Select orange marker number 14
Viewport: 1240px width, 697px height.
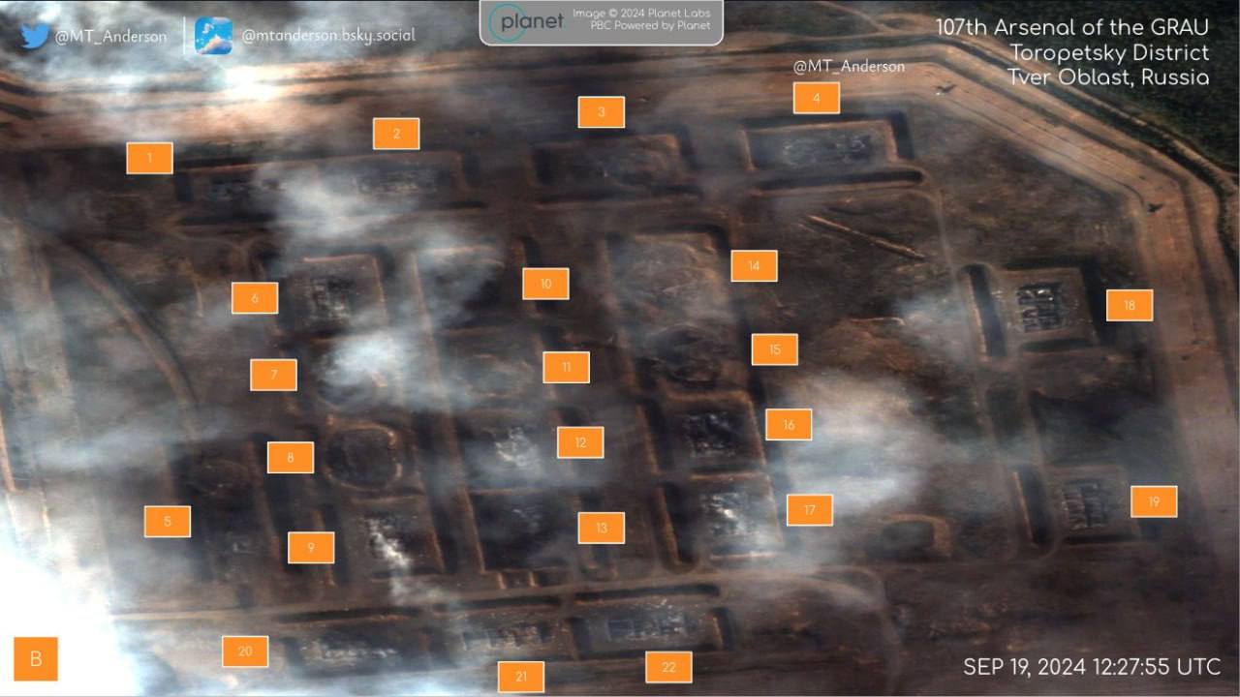click(x=754, y=265)
